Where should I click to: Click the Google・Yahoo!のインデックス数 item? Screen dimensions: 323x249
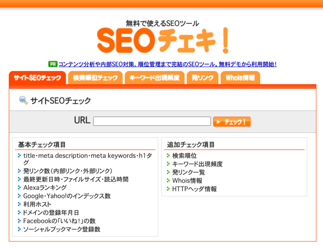pos(67,196)
